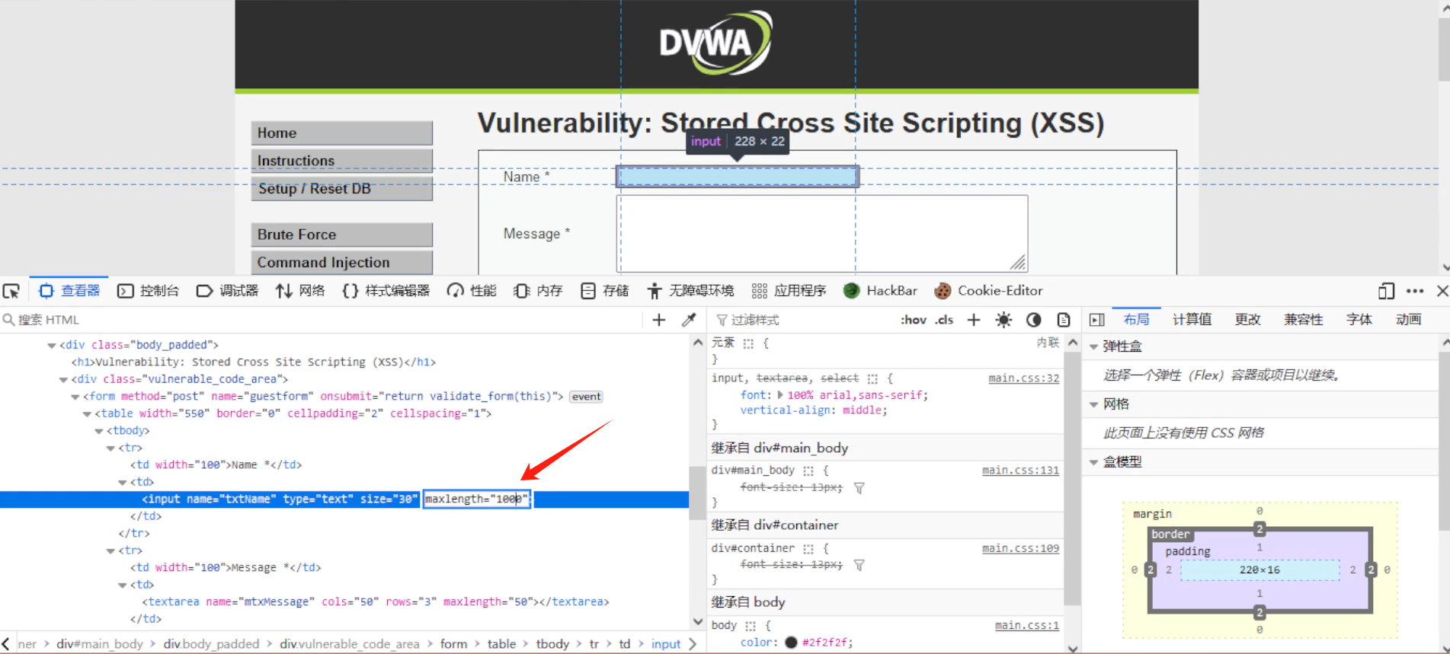Expand the font shorthand property
This screenshot has width=1450, height=654.
coord(780,395)
